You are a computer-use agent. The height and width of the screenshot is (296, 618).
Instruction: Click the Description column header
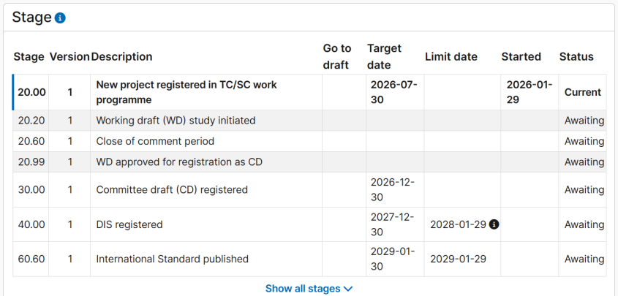click(122, 56)
